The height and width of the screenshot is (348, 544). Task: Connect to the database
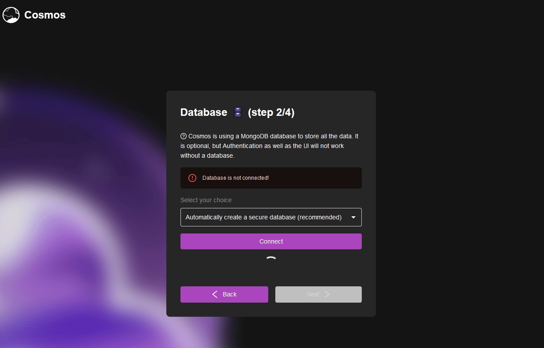(271, 241)
